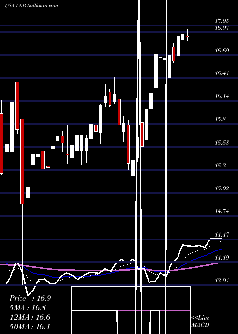Click the 16.14 price level label
The image size is (238, 334).
pyautogui.click(x=222, y=96)
